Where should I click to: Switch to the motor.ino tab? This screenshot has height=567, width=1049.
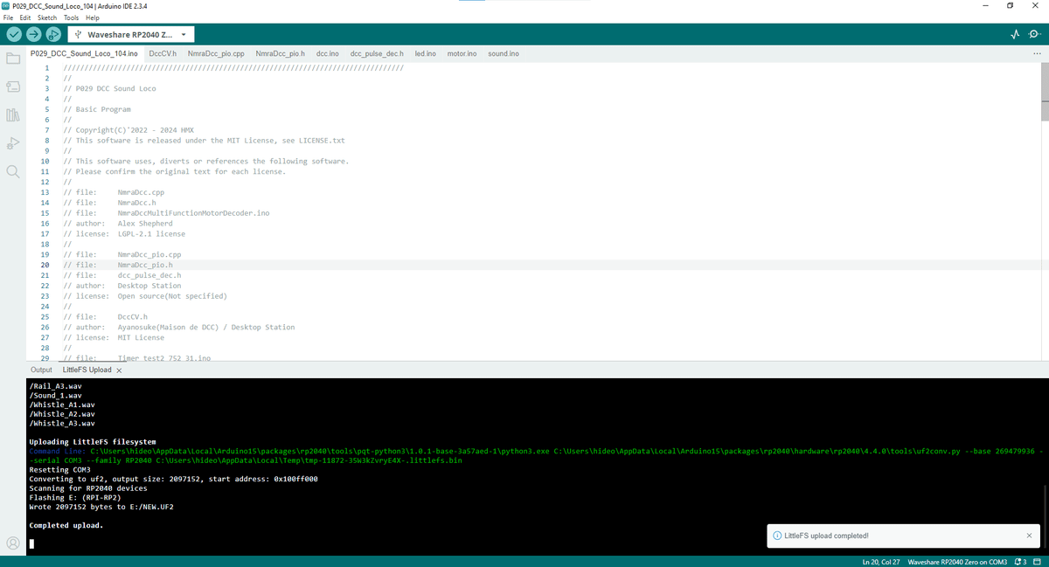(x=462, y=54)
